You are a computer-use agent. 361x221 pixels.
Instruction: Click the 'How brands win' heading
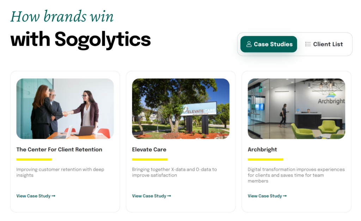tap(62, 16)
